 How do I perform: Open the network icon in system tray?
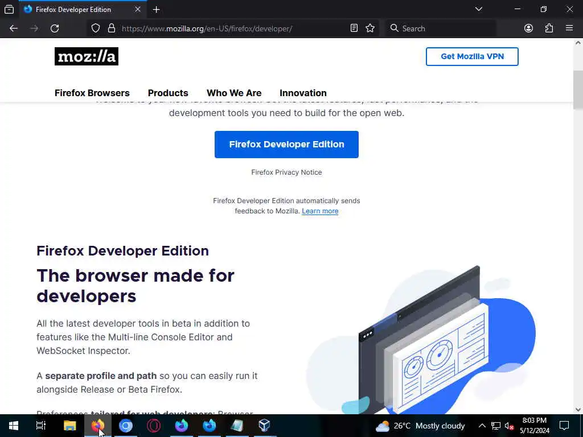[x=496, y=426]
